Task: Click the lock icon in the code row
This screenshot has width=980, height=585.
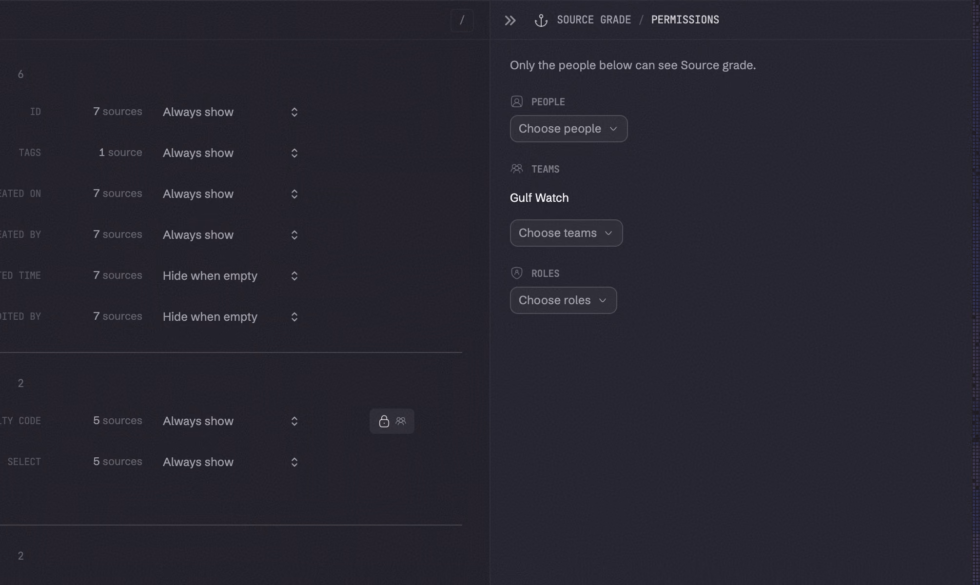Action: pos(384,421)
